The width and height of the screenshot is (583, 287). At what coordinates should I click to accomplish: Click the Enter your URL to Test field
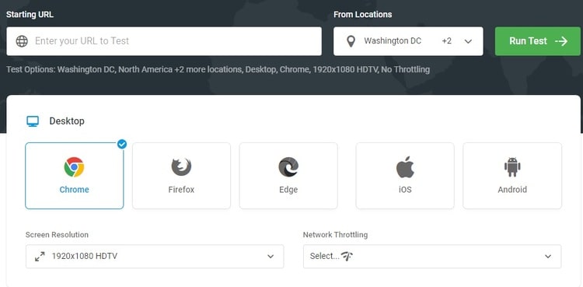pos(164,41)
